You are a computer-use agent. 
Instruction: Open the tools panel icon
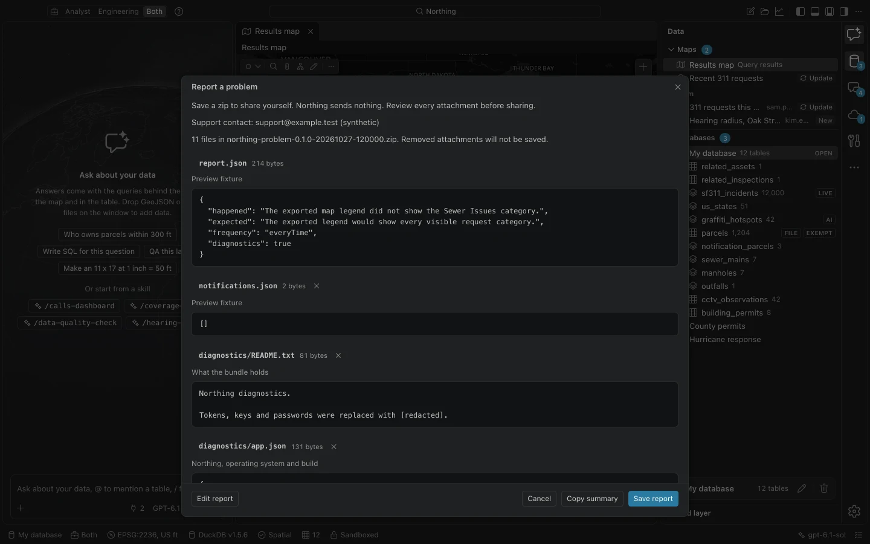coord(854,141)
